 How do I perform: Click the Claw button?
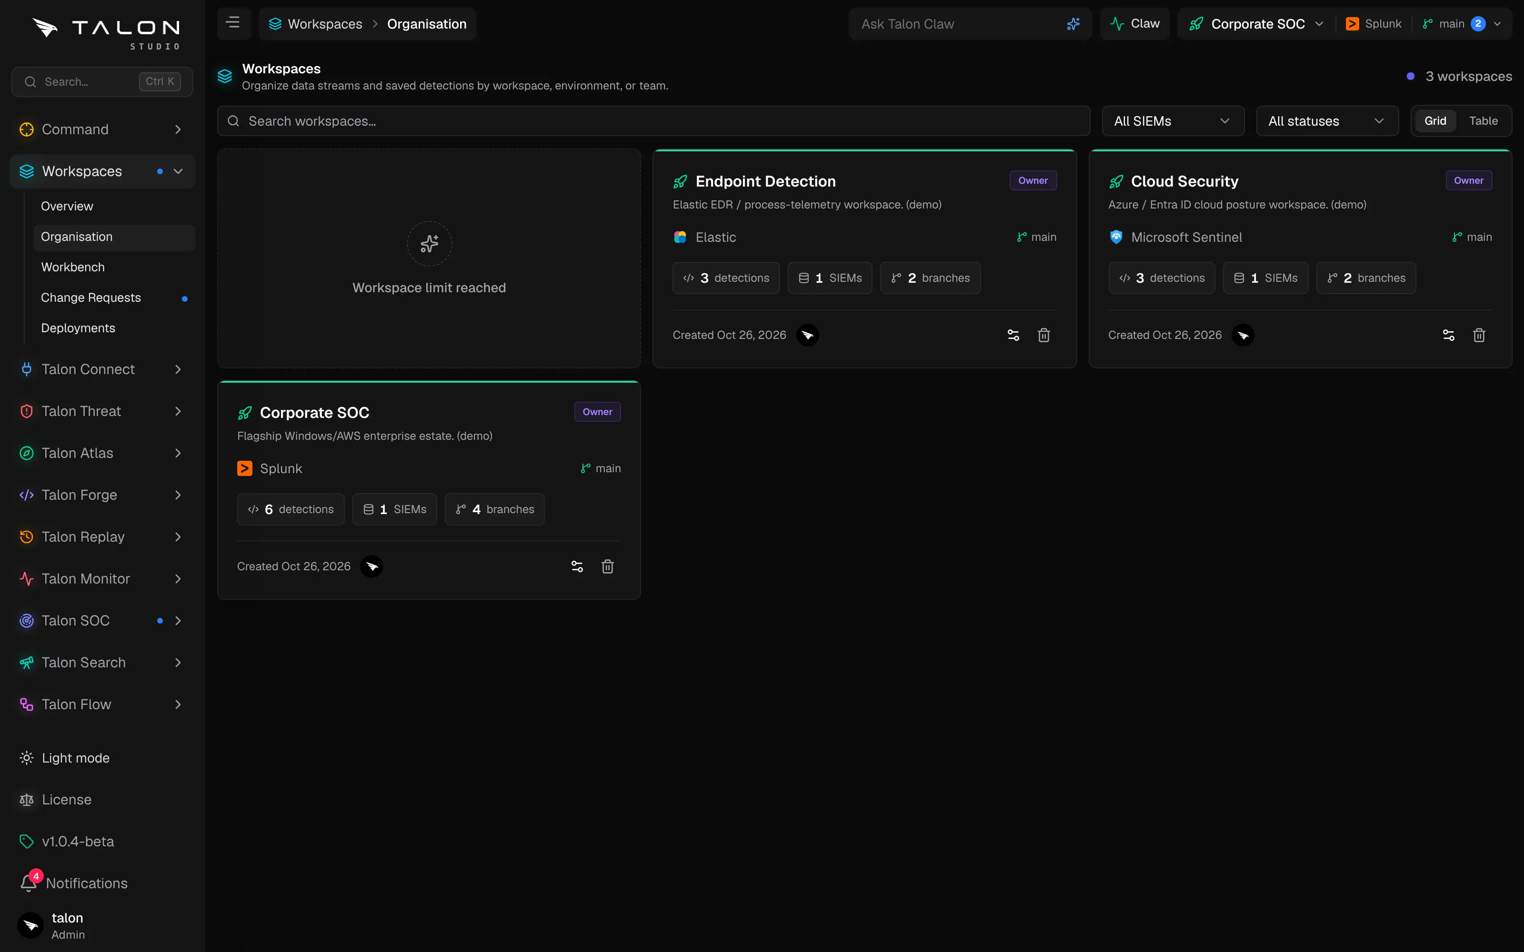pyautogui.click(x=1134, y=24)
